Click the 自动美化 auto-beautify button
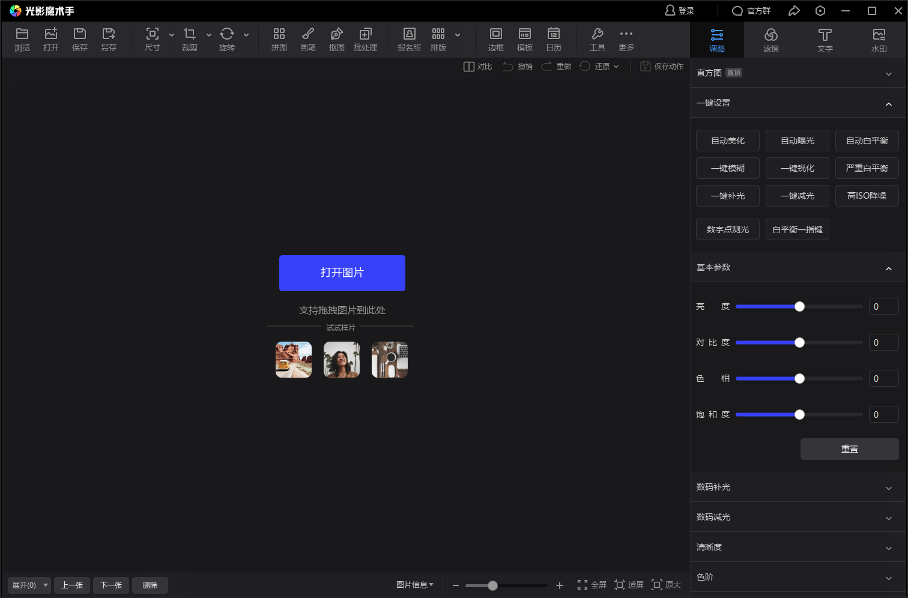Viewport: 908px width, 598px height. [x=727, y=140]
